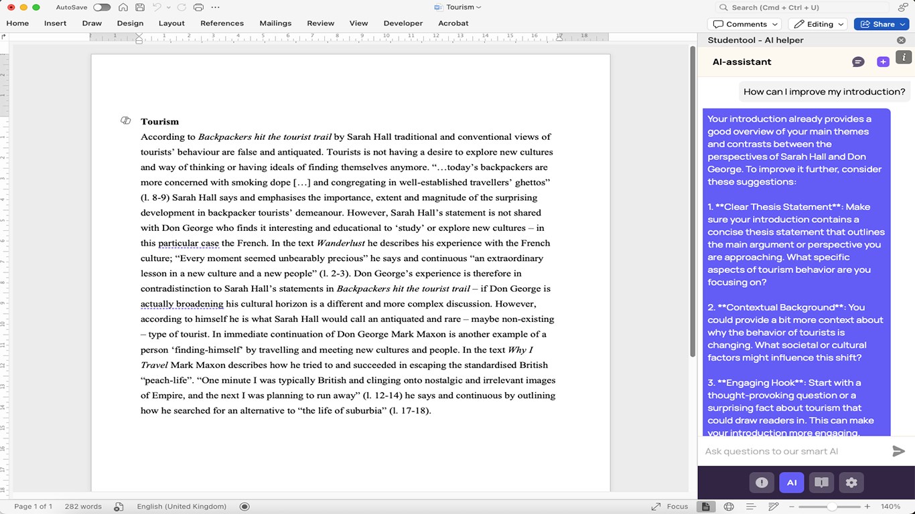Select Print Layout view icon
Screen dimensions: 915x514
click(705, 507)
